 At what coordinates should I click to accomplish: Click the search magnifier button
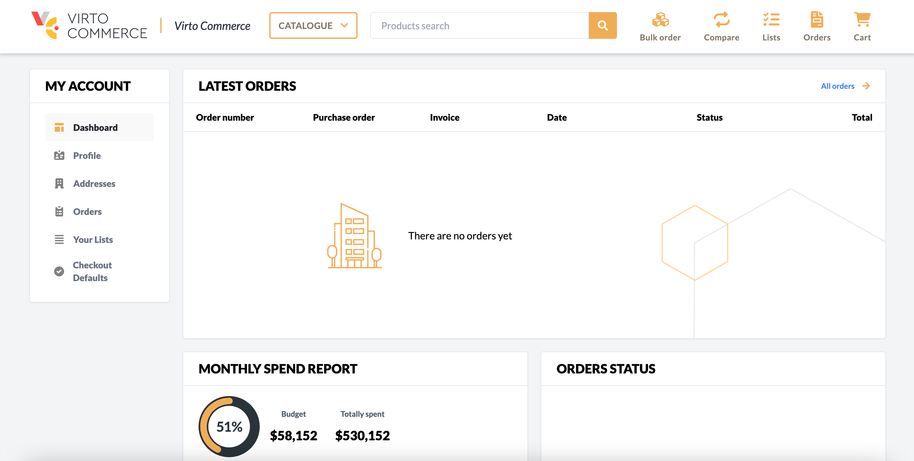click(x=602, y=25)
